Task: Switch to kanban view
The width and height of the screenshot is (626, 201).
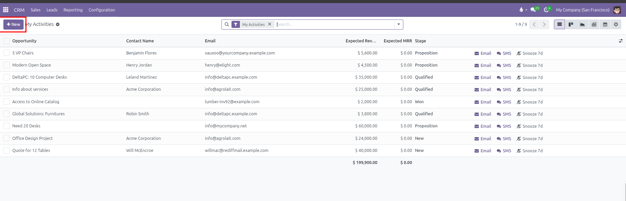Action: point(571,25)
